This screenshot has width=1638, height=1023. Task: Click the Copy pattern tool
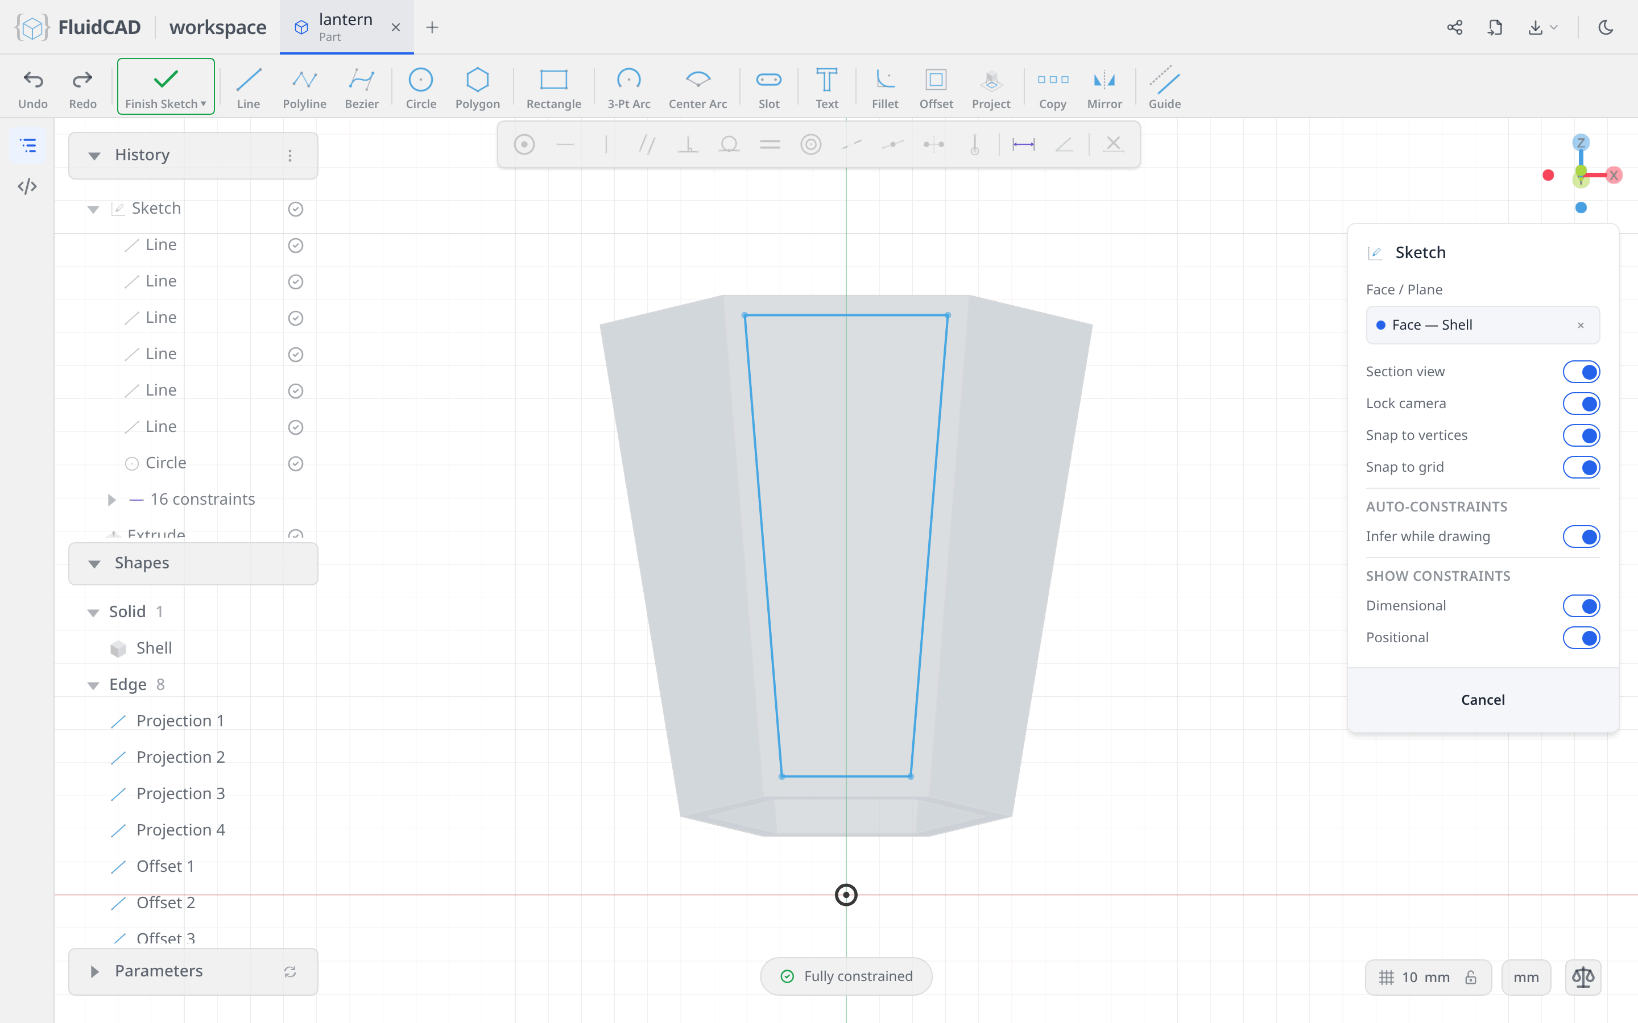pos(1053,88)
